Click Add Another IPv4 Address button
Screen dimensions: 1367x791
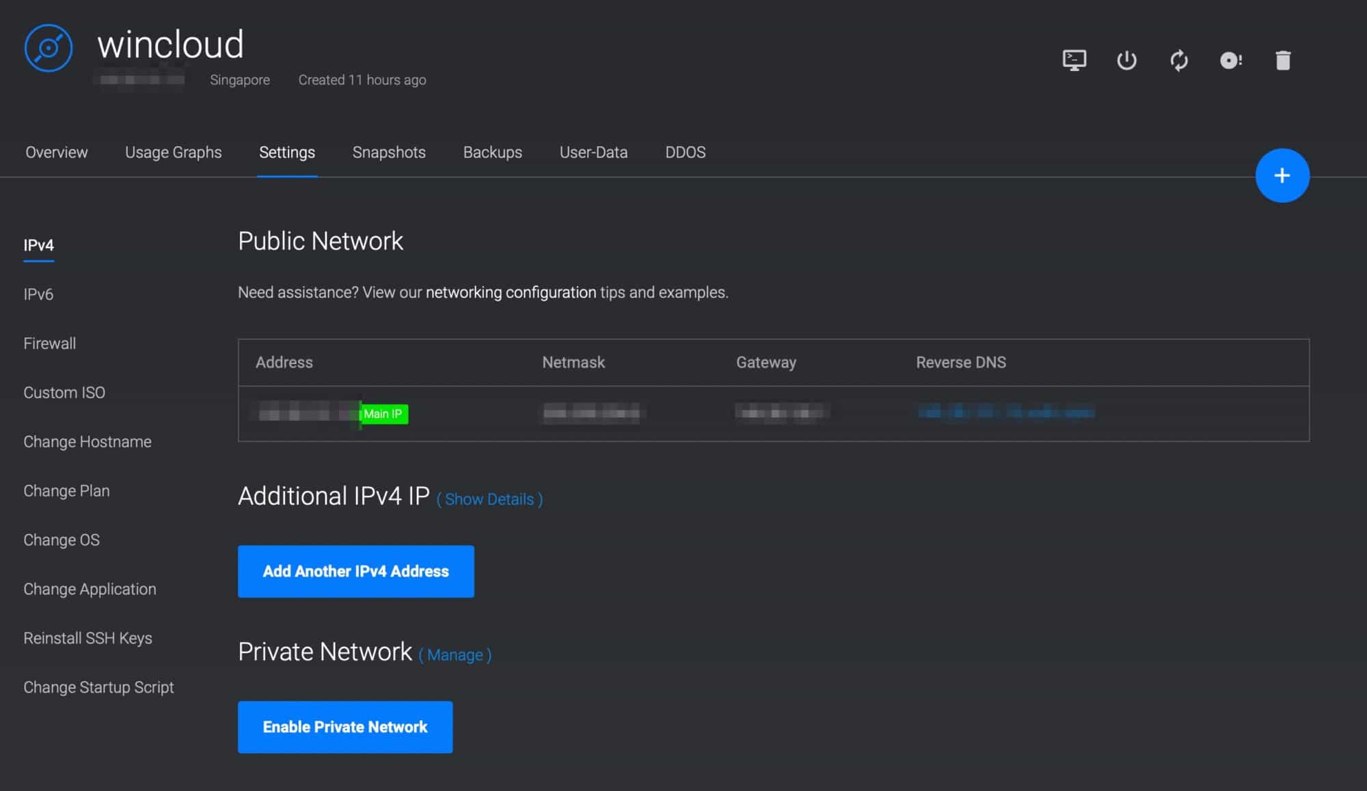[x=356, y=571]
